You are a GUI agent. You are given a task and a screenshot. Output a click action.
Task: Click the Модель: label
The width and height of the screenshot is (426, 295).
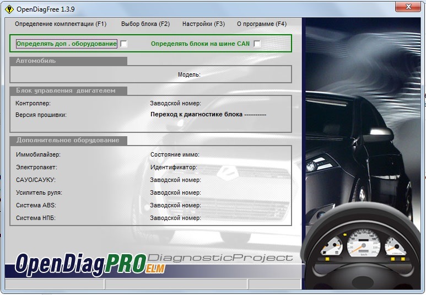189,74
